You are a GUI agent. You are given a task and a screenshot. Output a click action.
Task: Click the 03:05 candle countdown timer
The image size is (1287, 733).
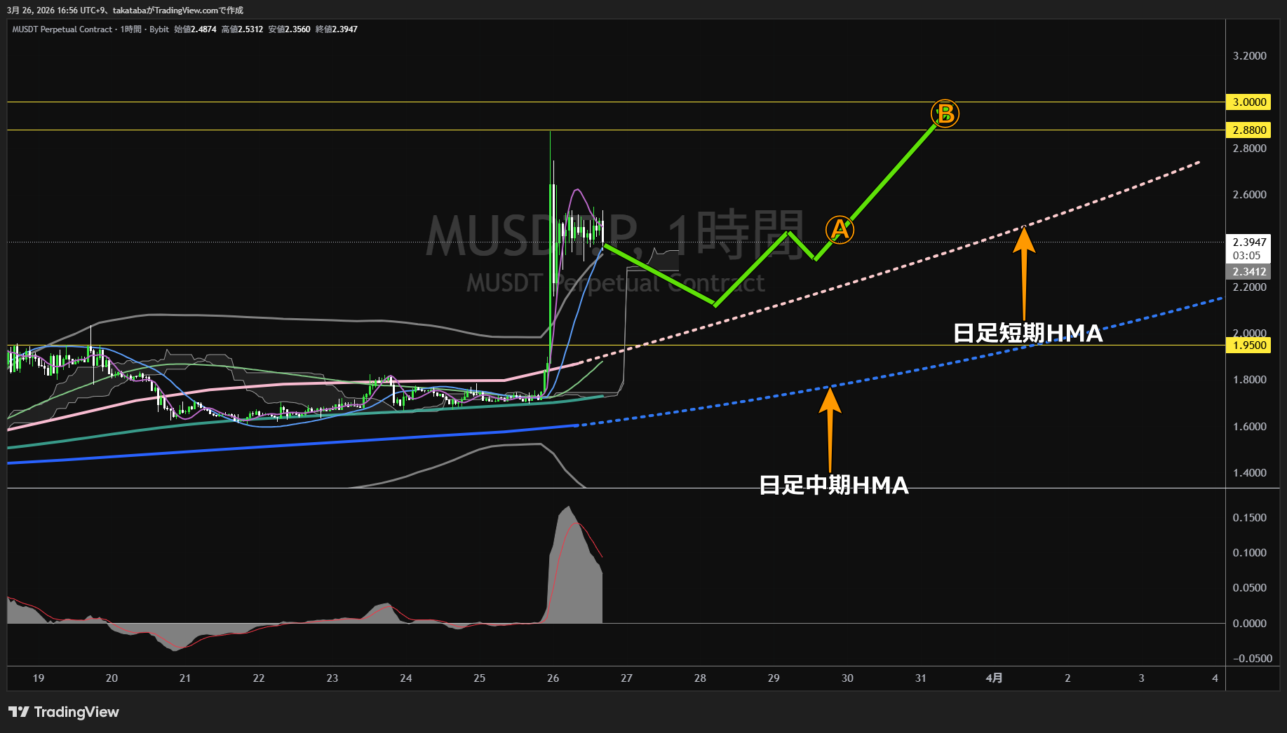pyautogui.click(x=1246, y=256)
